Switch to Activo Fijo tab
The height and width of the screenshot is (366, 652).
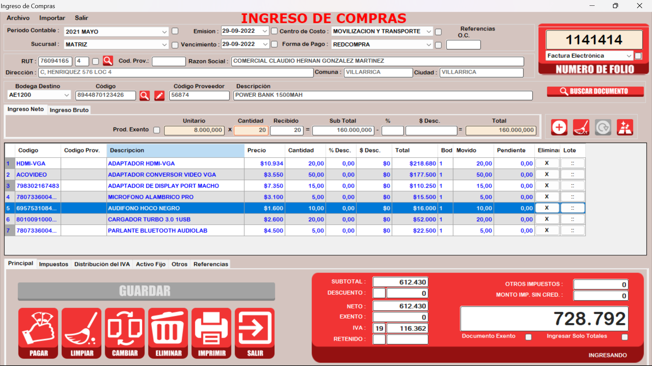(x=150, y=264)
